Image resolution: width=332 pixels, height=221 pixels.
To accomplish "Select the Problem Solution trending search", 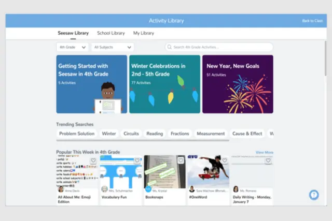I will 77,134.
